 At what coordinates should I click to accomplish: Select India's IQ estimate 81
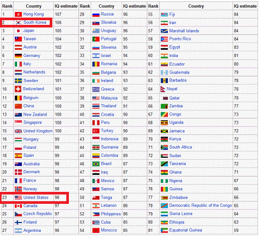(x=236, y=55)
